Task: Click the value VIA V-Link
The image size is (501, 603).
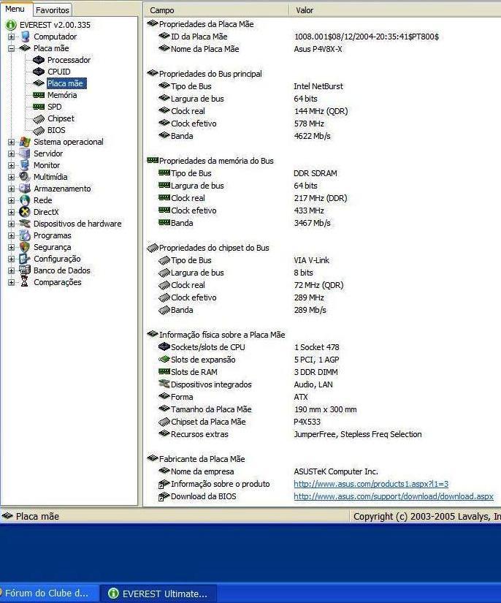Action: click(x=311, y=260)
